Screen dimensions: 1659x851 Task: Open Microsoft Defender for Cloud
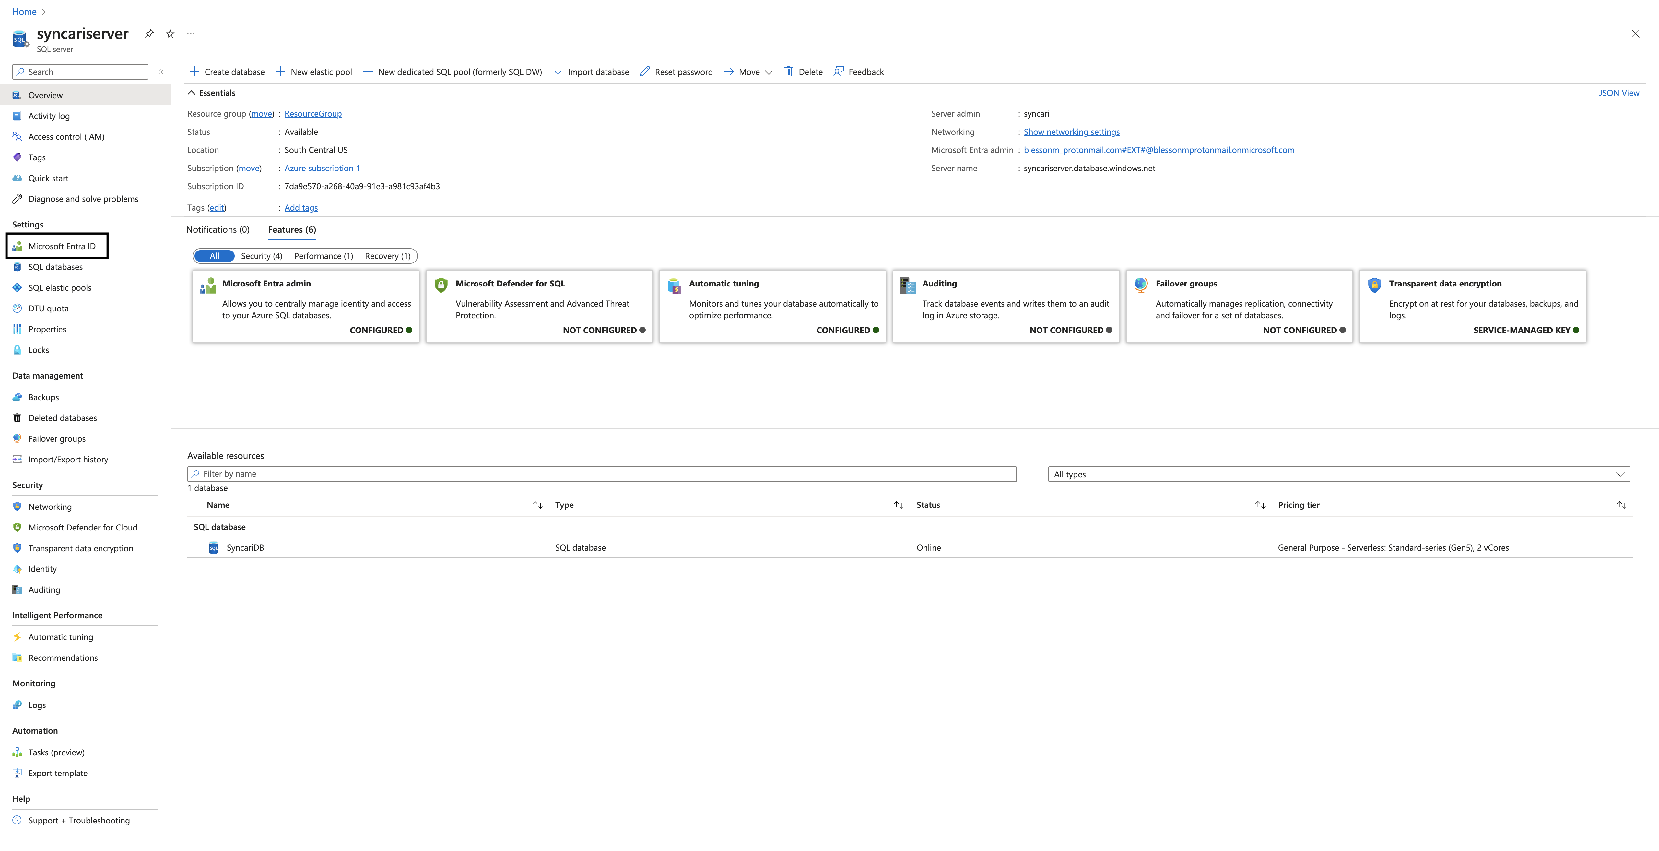(82, 528)
